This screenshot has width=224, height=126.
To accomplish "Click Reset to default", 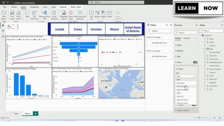I will pyautogui.click(x=182, y=111).
